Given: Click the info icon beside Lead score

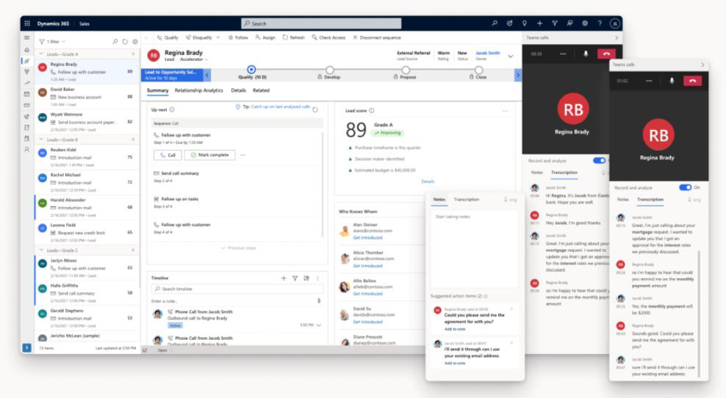Looking at the screenshot, I should (371, 111).
